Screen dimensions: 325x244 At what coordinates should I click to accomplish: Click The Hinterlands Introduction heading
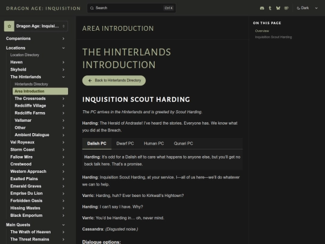tap(126, 58)
